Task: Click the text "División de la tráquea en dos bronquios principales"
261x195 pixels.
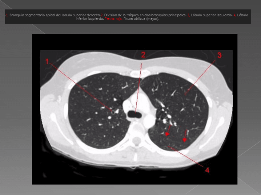Action: [145, 15]
